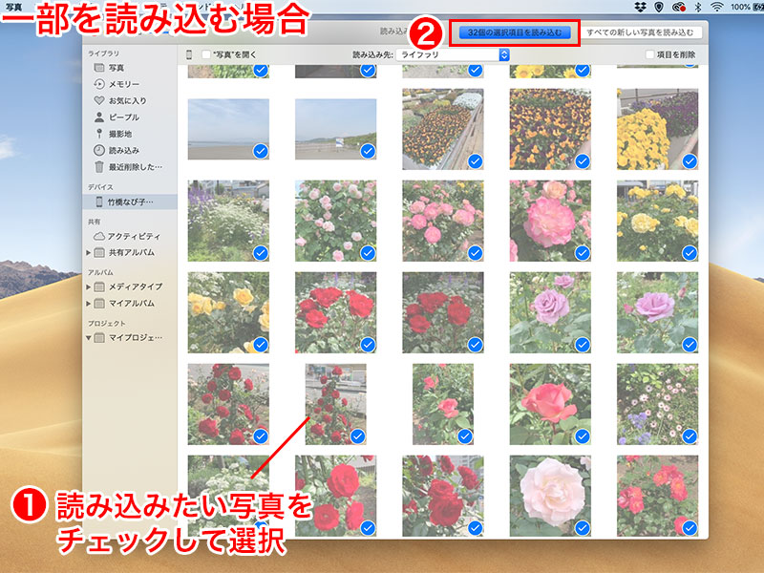Uncheck the beach photo with signboard

pyautogui.click(x=368, y=151)
